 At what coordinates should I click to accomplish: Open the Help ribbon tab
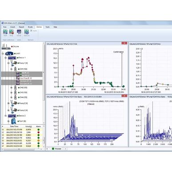(55, 27)
